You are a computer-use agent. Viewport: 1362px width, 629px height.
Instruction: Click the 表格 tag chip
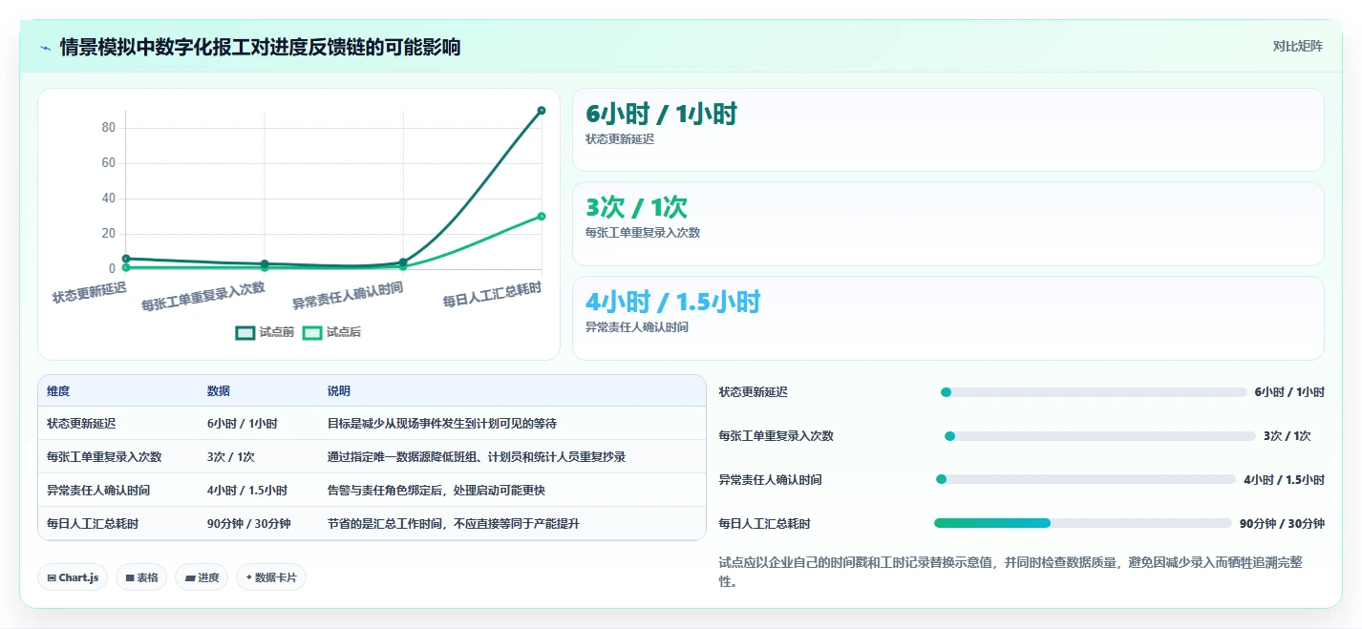coord(141,577)
